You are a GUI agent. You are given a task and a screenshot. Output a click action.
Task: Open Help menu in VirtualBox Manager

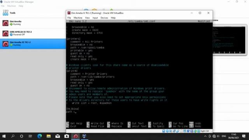click(21, 6)
